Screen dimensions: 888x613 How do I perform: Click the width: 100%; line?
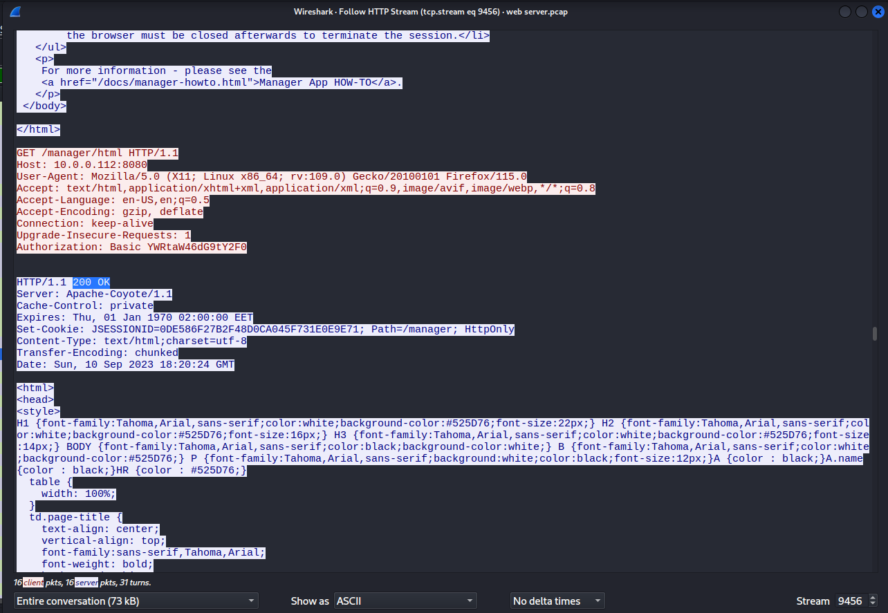pyautogui.click(x=79, y=493)
